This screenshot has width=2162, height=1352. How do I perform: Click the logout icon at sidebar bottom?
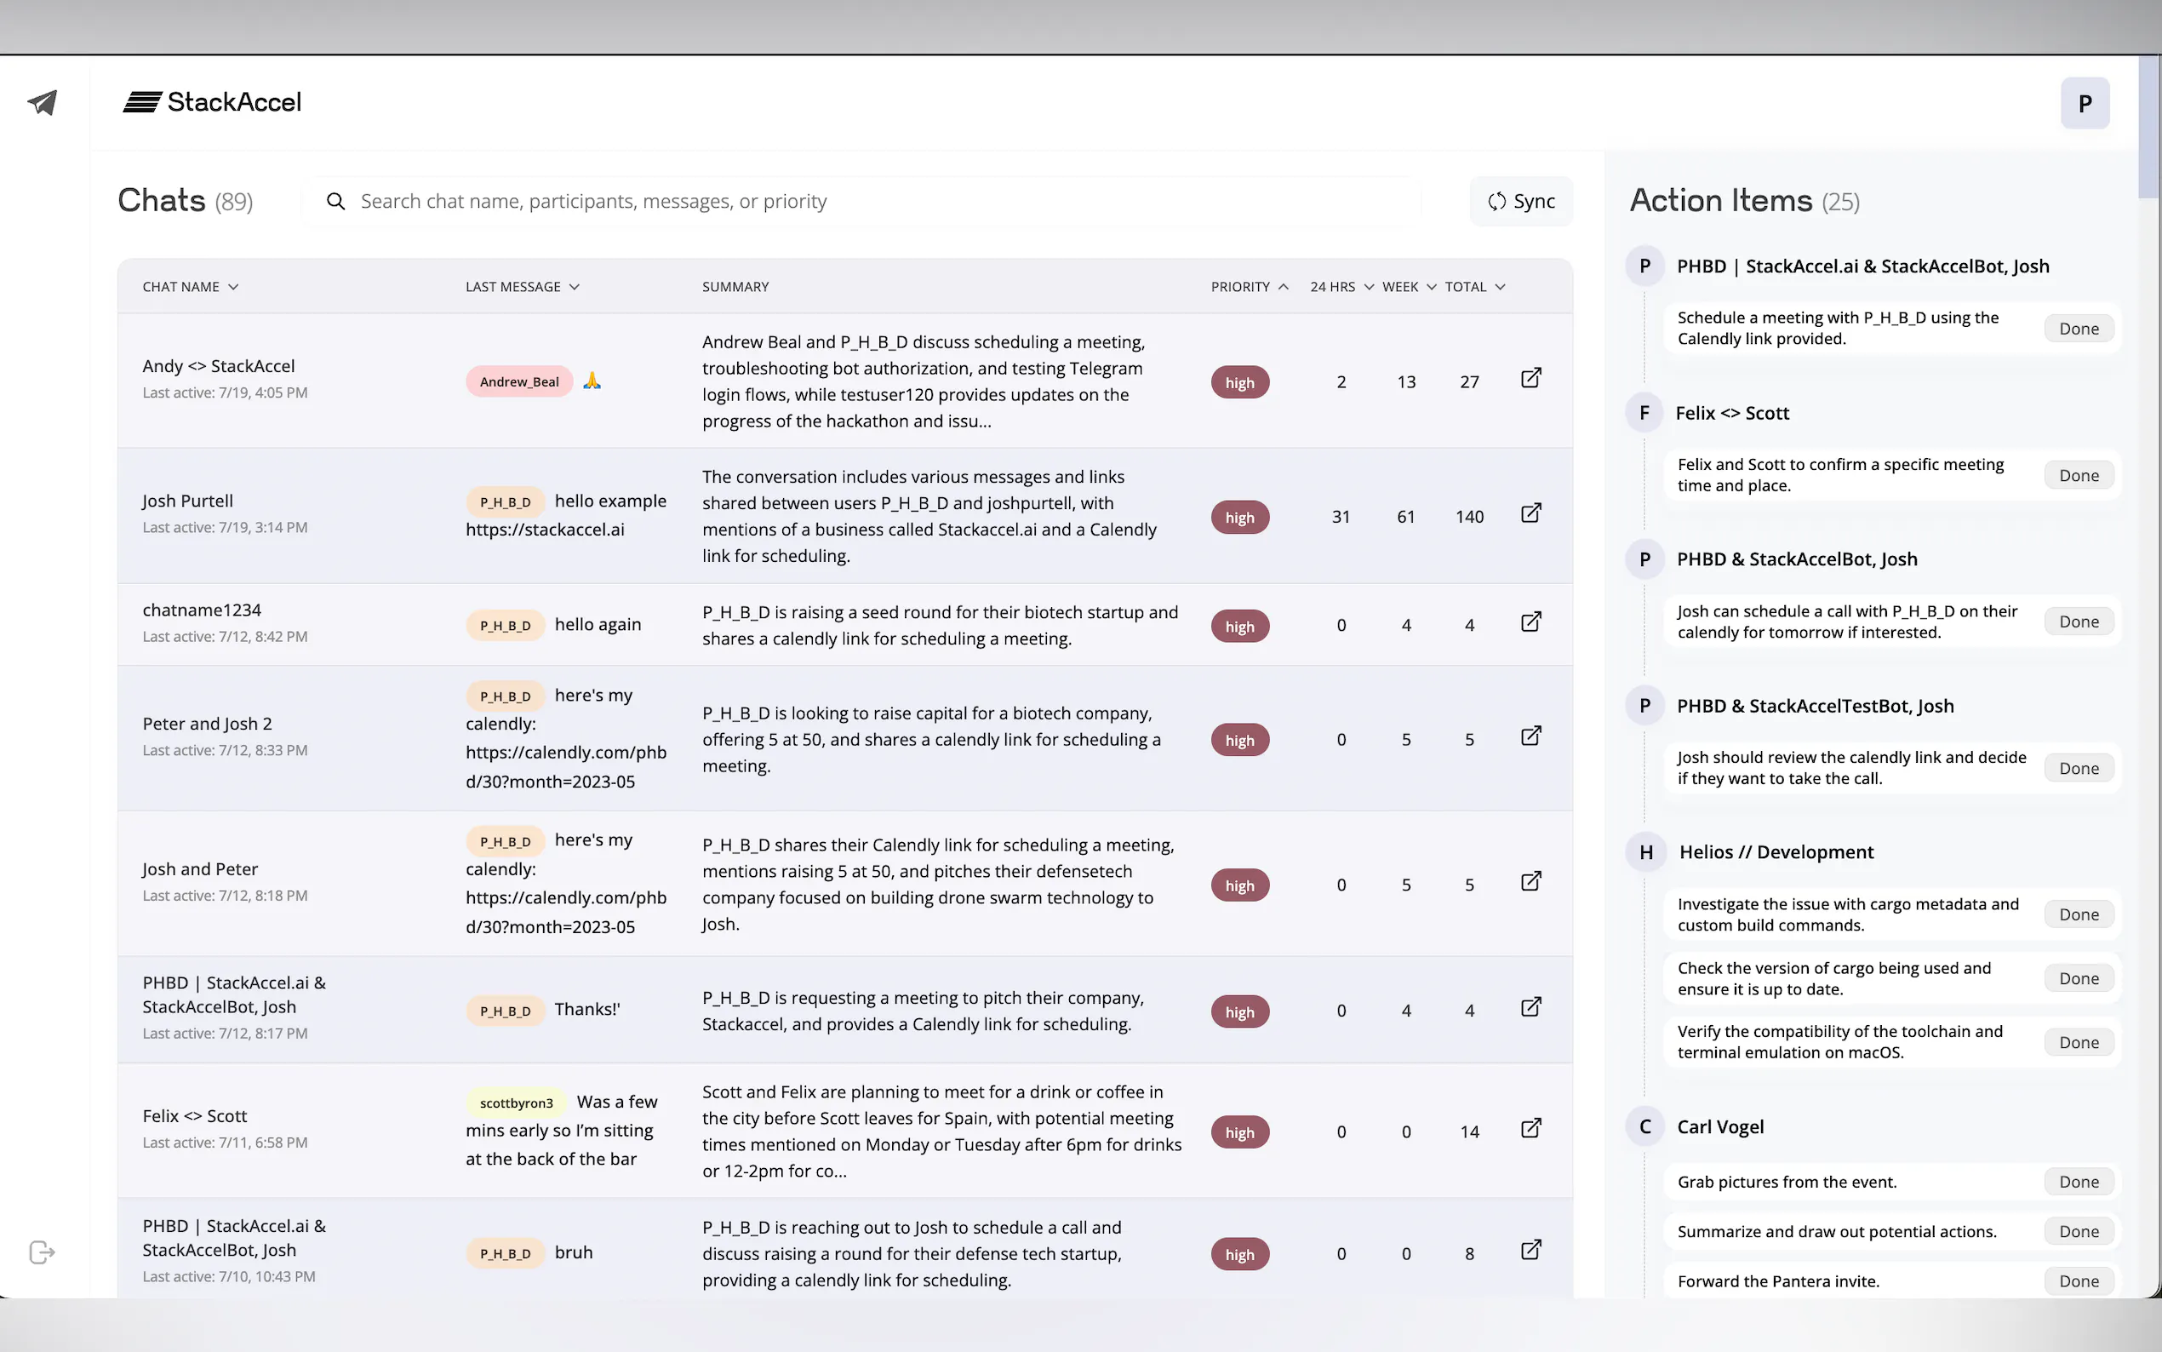(x=42, y=1252)
